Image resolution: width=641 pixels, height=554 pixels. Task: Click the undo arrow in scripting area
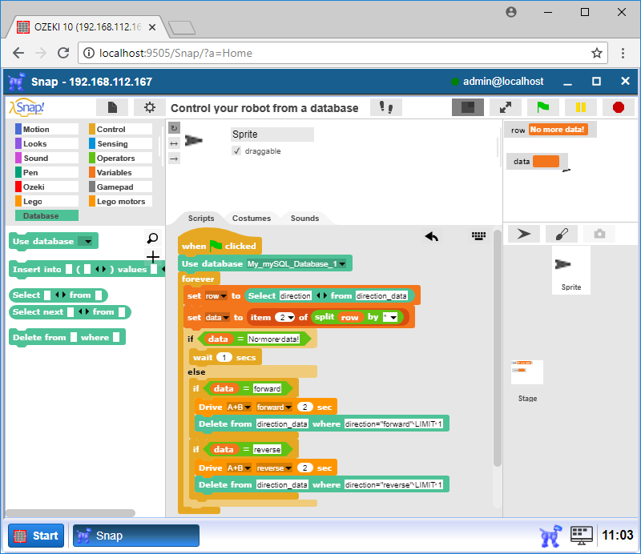pos(431,236)
